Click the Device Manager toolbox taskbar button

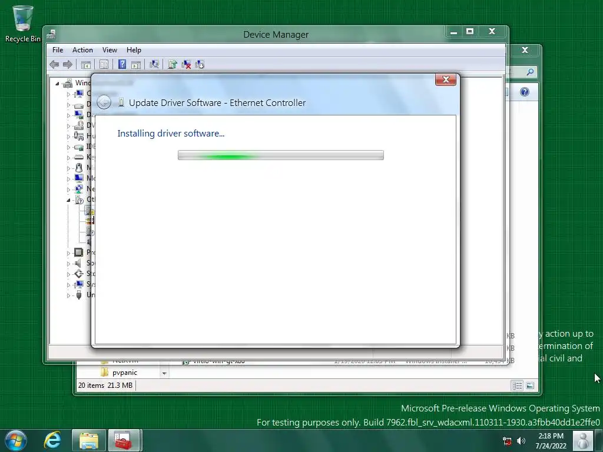pyautogui.click(x=124, y=440)
